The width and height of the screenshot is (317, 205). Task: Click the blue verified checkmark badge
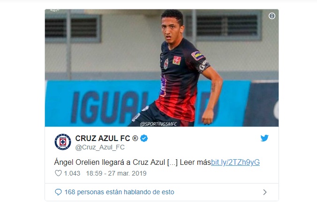click(x=144, y=138)
